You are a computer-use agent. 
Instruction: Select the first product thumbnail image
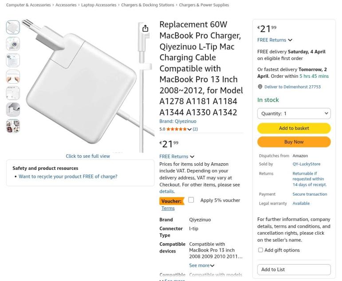pyautogui.click(x=13, y=27)
